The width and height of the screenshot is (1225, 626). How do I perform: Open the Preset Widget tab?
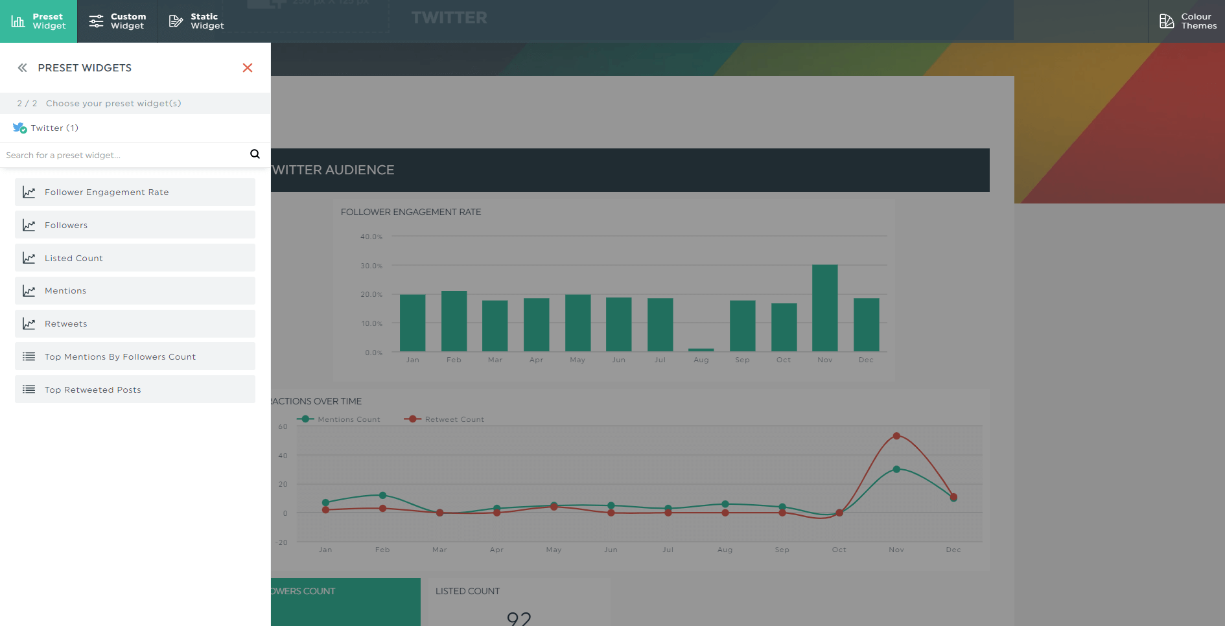coord(38,21)
